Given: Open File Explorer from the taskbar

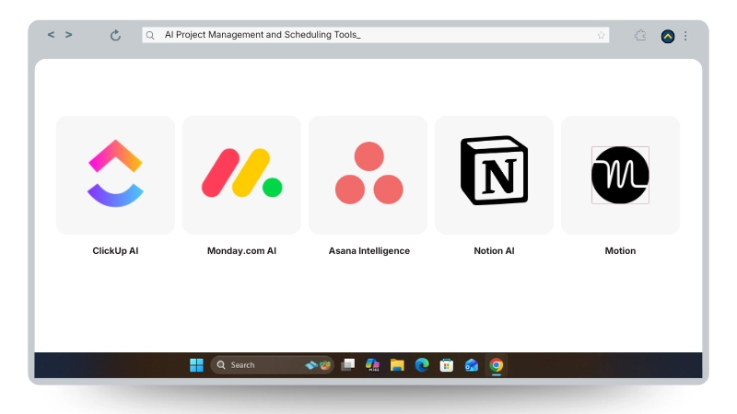Looking at the screenshot, I should [x=397, y=364].
